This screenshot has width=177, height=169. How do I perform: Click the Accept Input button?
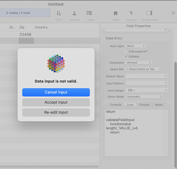pyautogui.click(x=56, y=102)
